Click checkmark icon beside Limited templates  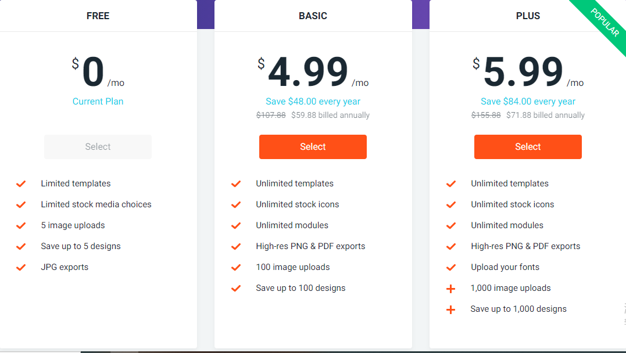coord(21,183)
